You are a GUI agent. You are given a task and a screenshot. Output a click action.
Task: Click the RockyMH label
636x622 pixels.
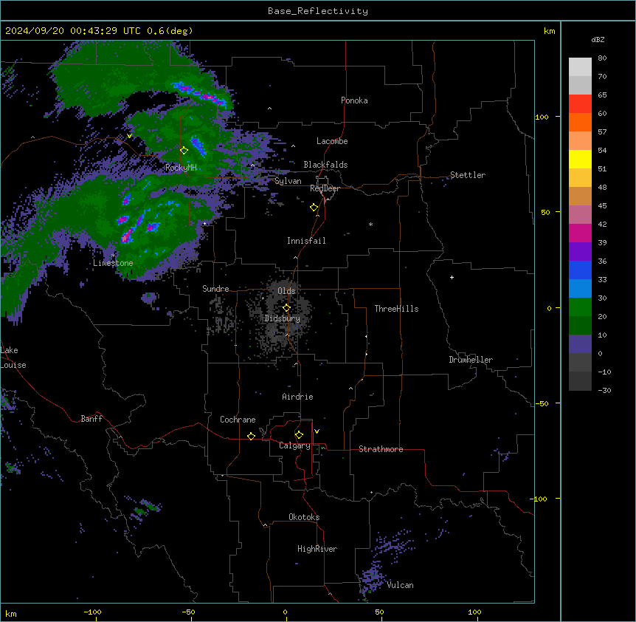coord(181,168)
